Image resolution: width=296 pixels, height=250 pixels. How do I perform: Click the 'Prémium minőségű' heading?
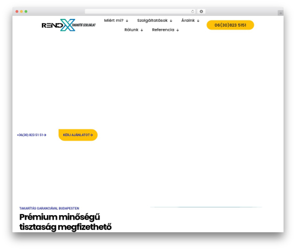pos(60,217)
